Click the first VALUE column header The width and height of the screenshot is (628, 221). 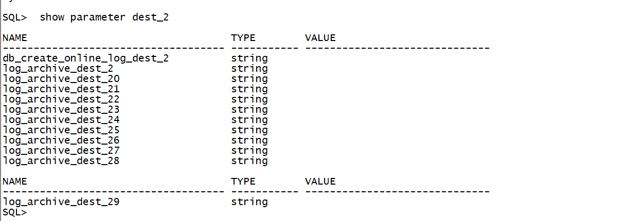[x=320, y=38]
